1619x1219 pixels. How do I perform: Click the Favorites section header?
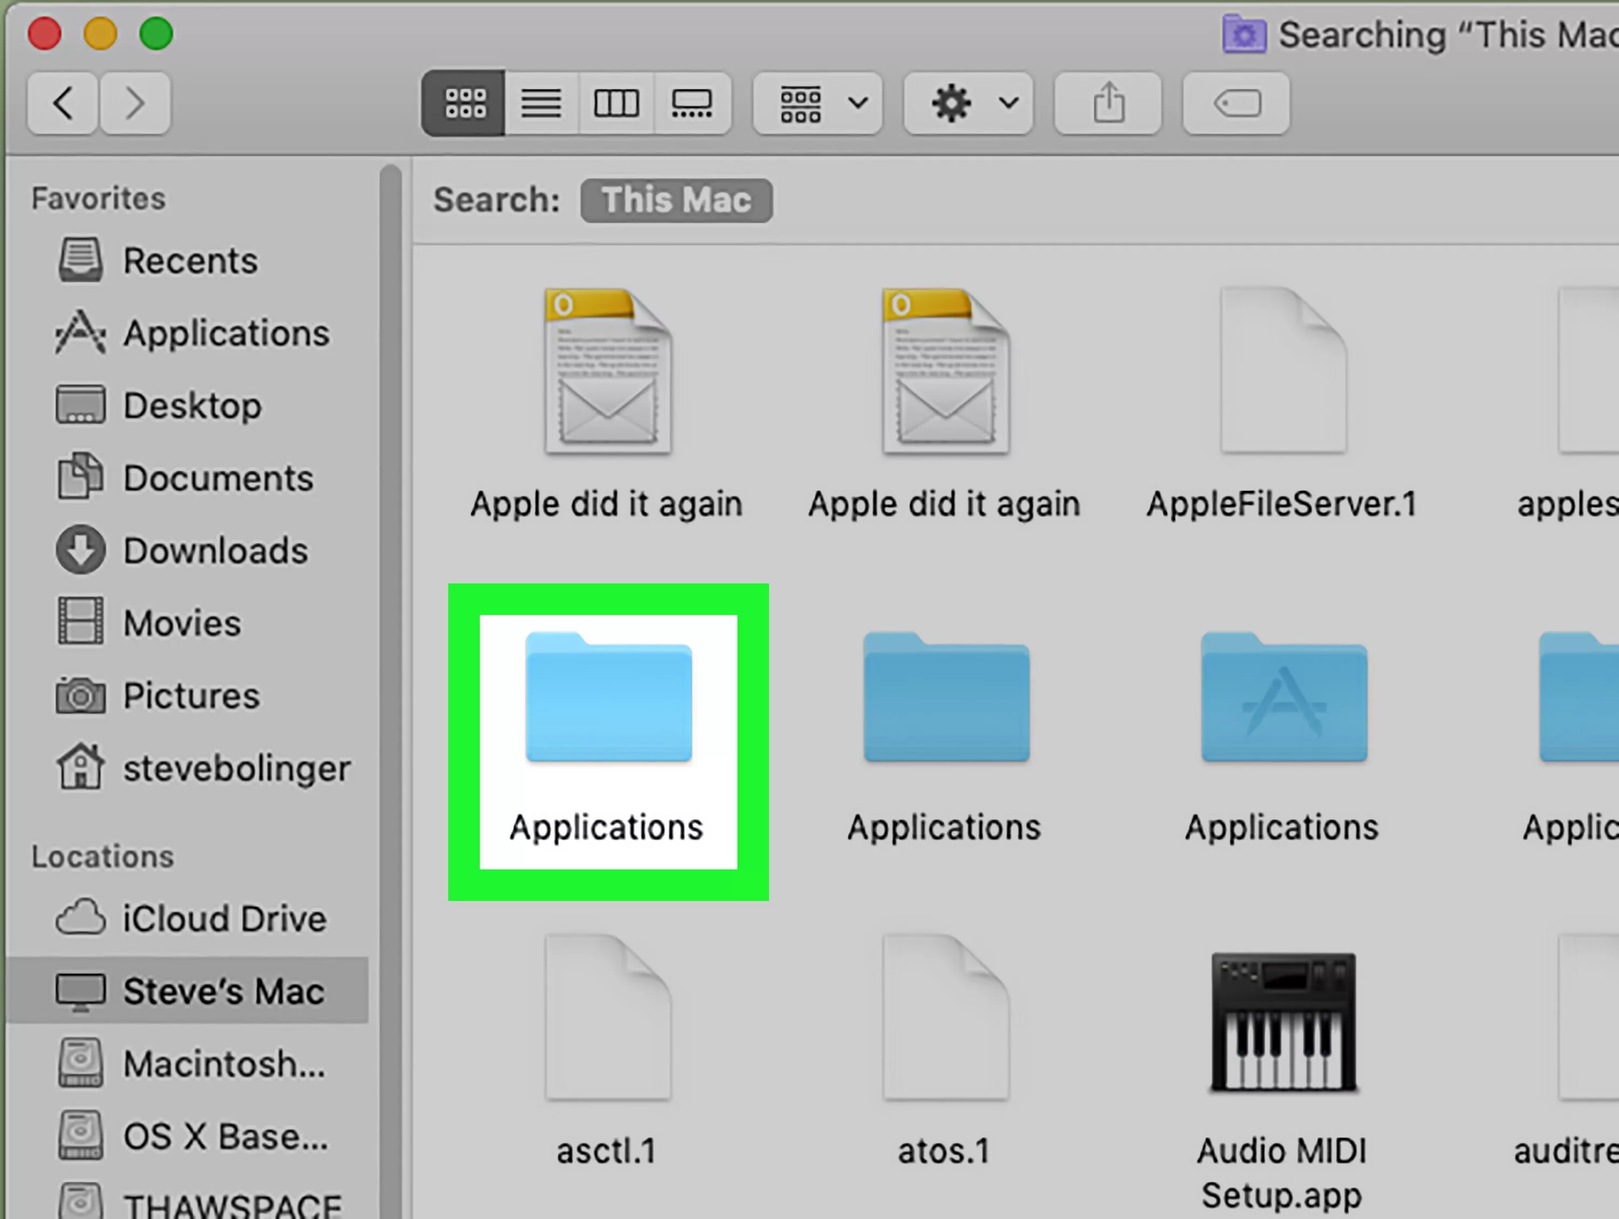click(99, 198)
